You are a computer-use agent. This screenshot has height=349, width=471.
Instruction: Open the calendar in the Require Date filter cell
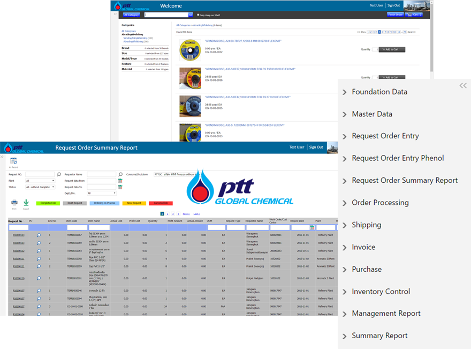312,228
